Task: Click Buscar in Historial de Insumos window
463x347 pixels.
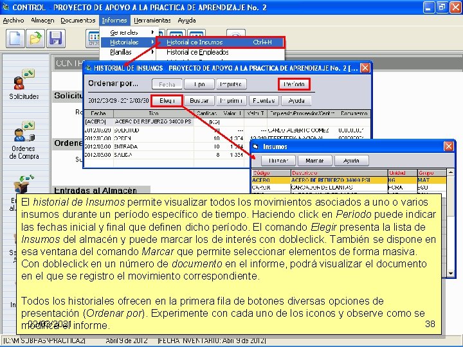Action: [x=199, y=101]
